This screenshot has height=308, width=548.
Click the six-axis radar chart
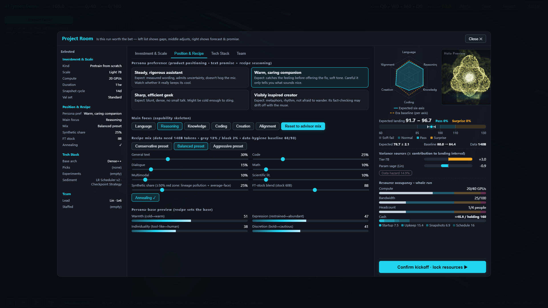[x=409, y=77]
